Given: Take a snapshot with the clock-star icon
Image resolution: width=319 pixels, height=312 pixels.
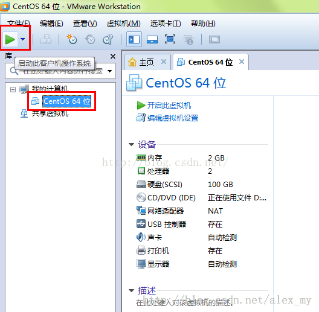Looking at the screenshot, I should (72, 39).
